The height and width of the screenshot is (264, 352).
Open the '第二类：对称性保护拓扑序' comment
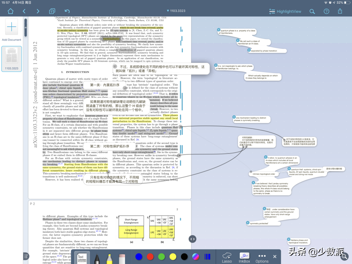point(110,146)
